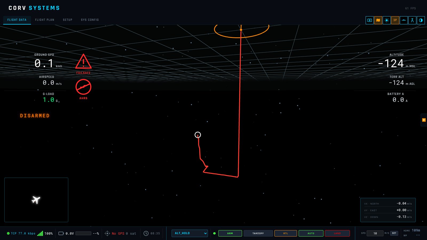Image resolution: width=427 pixels, height=240 pixels.
Task: Click the tripod compass-shaped toolbar icon
Action: (x=412, y=20)
